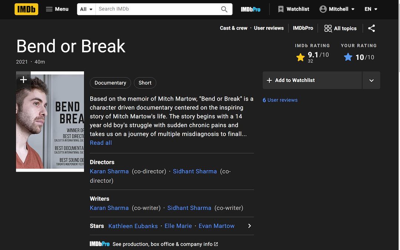Image resolution: width=400 pixels, height=250 pixels.
Task: Open the hamburger Menu
Action: [57, 9]
